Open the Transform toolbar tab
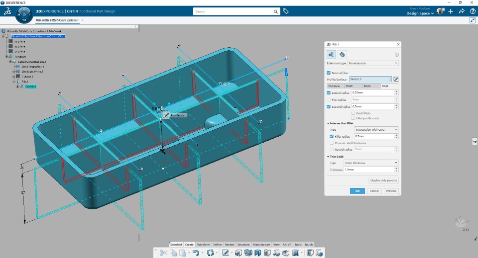The height and width of the screenshot is (258, 478). pos(203,245)
